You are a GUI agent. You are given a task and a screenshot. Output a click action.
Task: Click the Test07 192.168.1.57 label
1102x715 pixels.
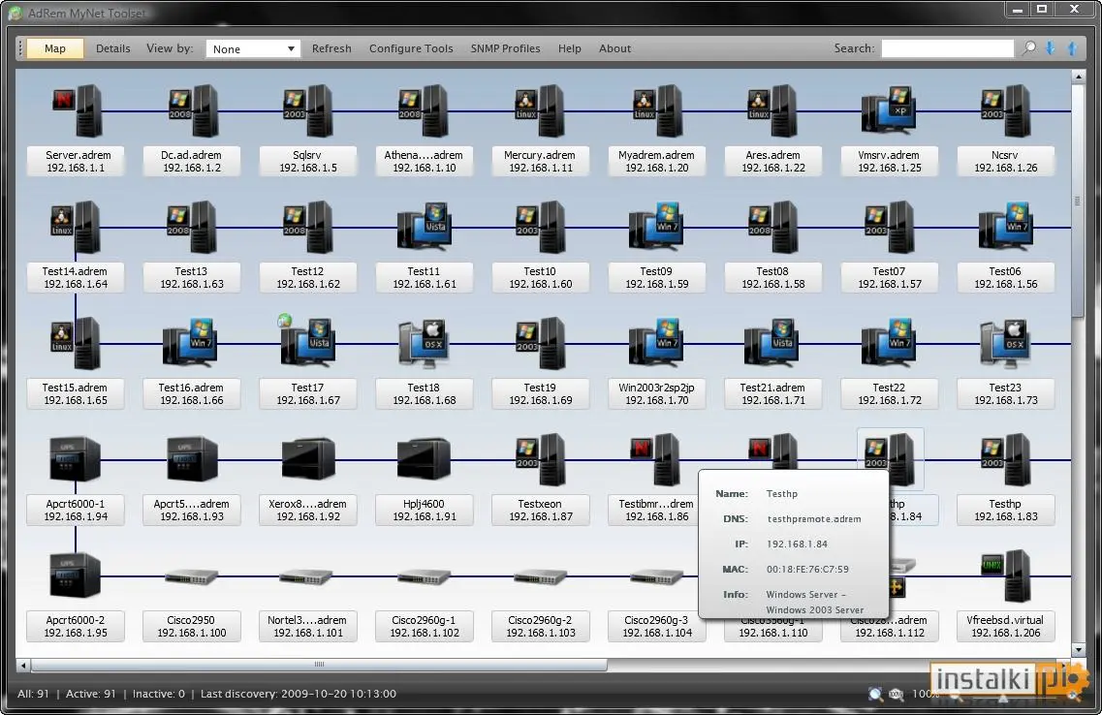click(889, 277)
